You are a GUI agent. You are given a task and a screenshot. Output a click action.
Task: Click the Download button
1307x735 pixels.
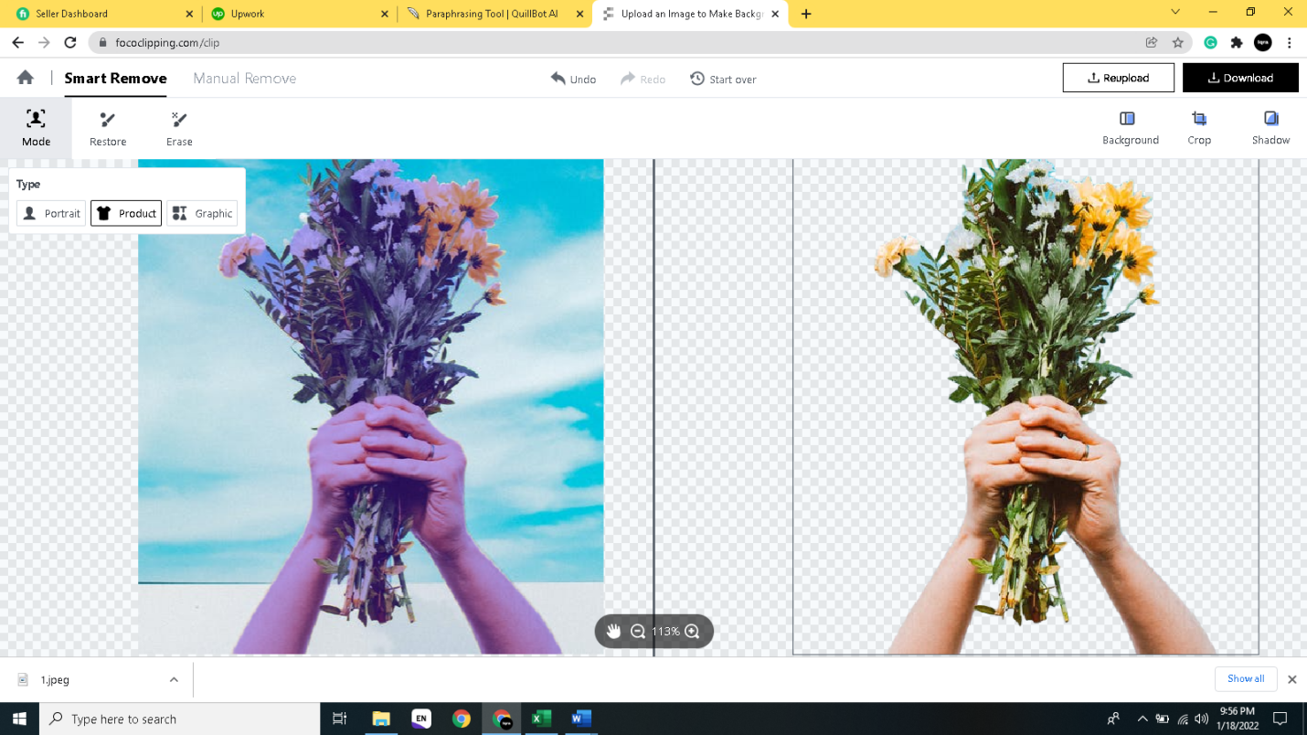pos(1239,78)
